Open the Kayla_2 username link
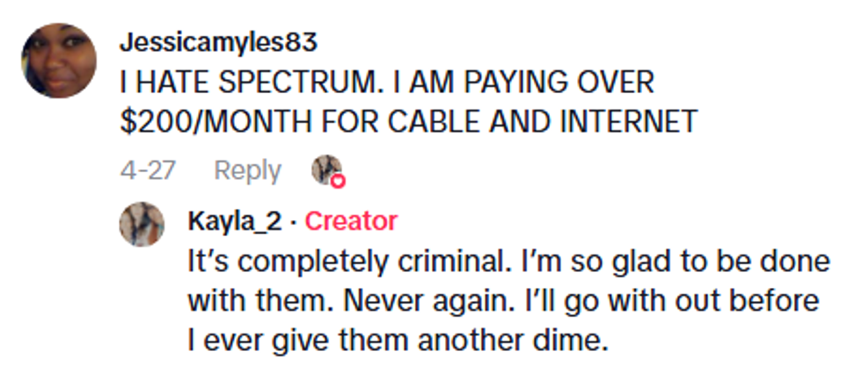Screen dimensions: 862x373 [x=234, y=221]
